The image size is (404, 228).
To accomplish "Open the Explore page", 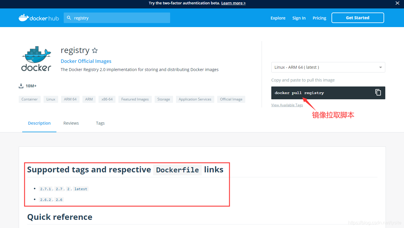I will click(278, 18).
